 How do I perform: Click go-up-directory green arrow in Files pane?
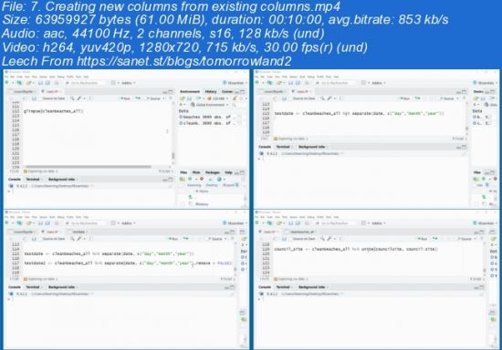pos(191,197)
